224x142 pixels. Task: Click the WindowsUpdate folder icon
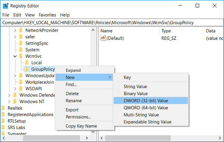(x=21, y=75)
